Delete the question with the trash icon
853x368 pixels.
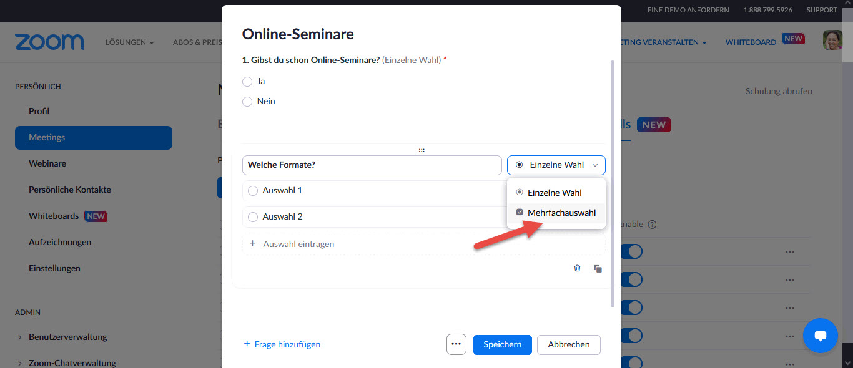(577, 268)
